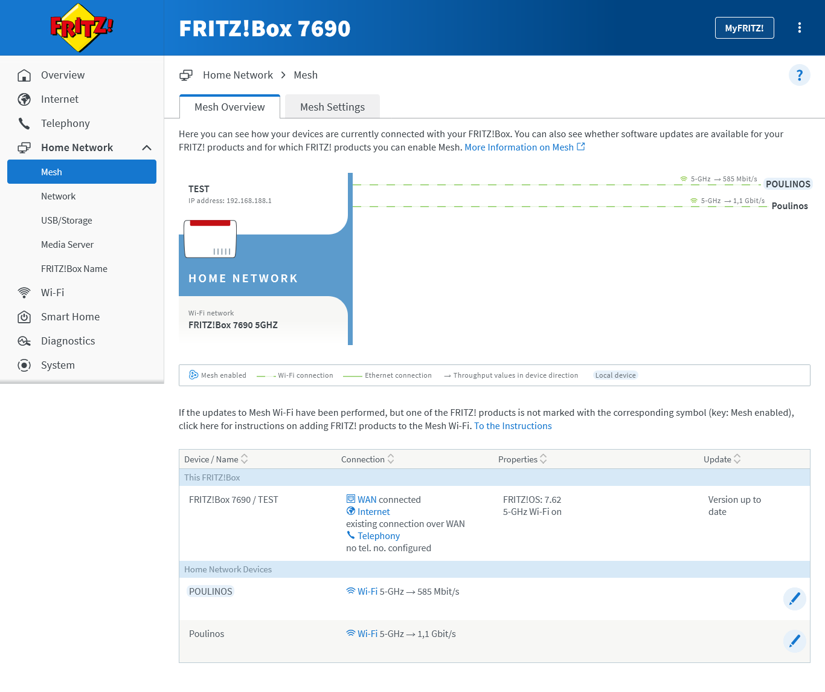
Task: Sort table by Device / Name
Action: tap(216, 459)
